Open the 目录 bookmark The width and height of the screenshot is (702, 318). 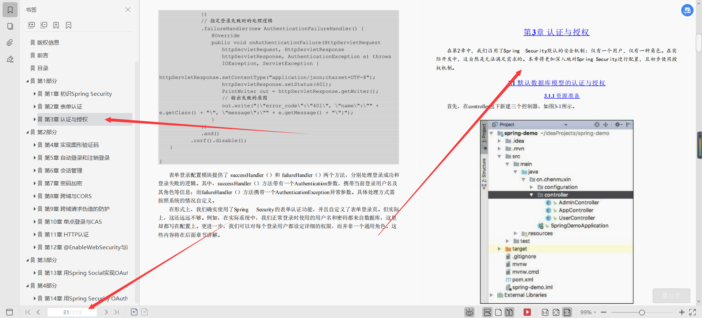[x=43, y=68]
